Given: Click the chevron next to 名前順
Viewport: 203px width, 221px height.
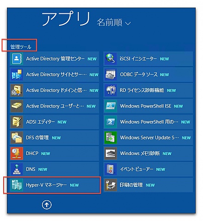Looking at the screenshot, I should tap(128, 24).
